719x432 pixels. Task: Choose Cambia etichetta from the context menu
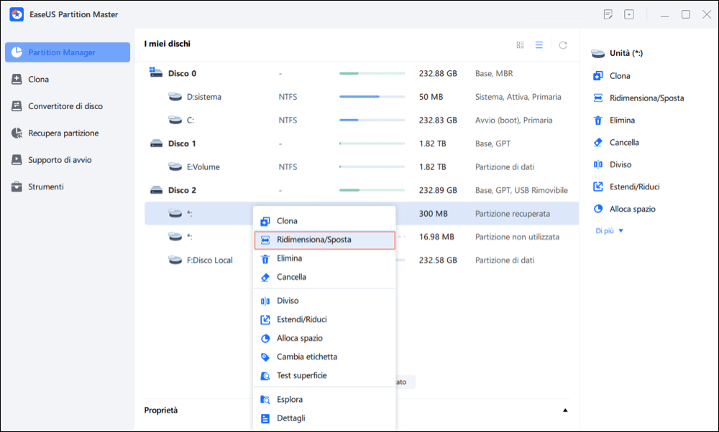324,357
